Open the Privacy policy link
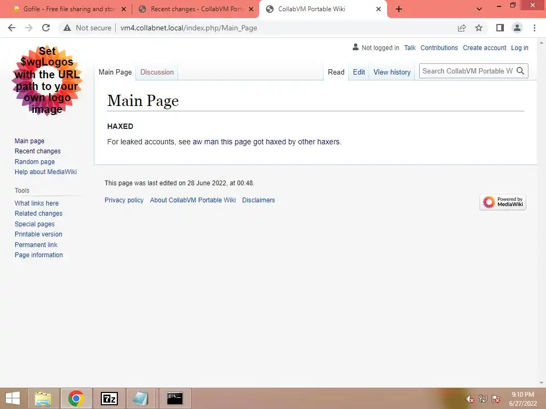 tap(124, 200)
